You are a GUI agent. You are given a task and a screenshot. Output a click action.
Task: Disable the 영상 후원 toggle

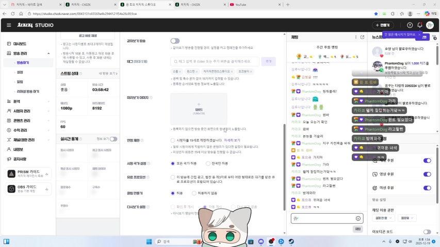click(x=427, y=174)
